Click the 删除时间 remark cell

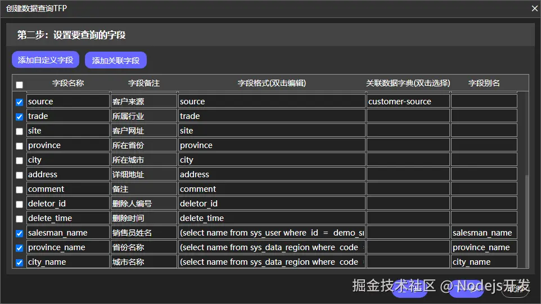[144, 218]
